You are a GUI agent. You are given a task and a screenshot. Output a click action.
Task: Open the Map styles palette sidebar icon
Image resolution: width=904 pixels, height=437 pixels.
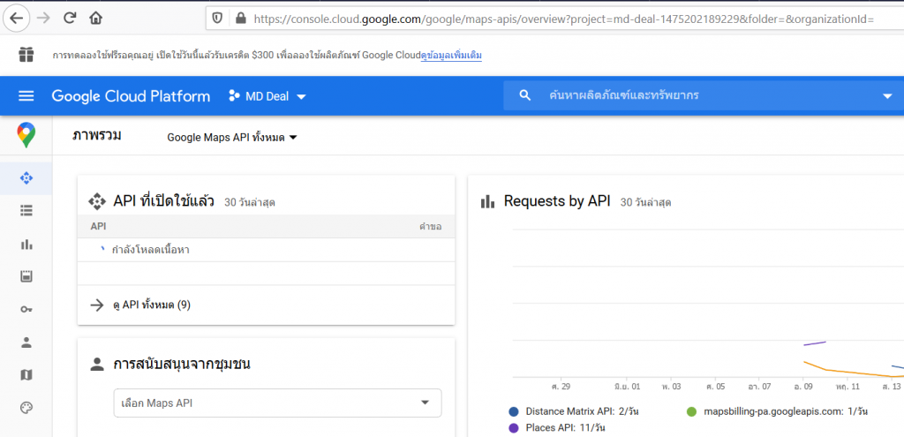(26, 408)
